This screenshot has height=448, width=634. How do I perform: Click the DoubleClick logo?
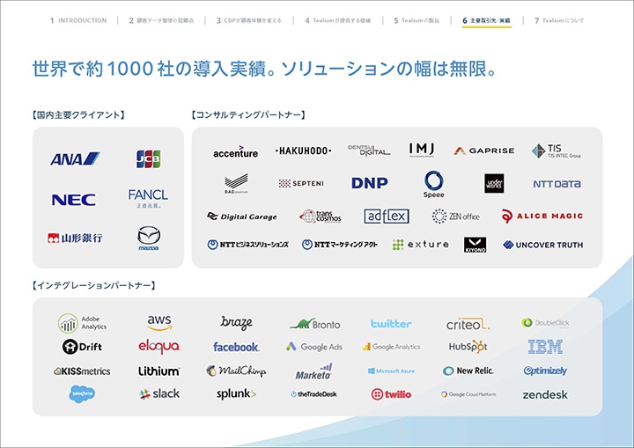(545, 323)
